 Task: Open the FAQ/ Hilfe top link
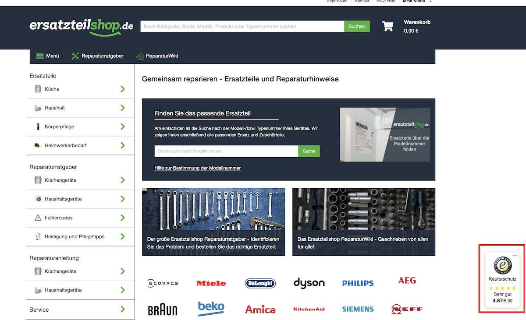point(386,1)
